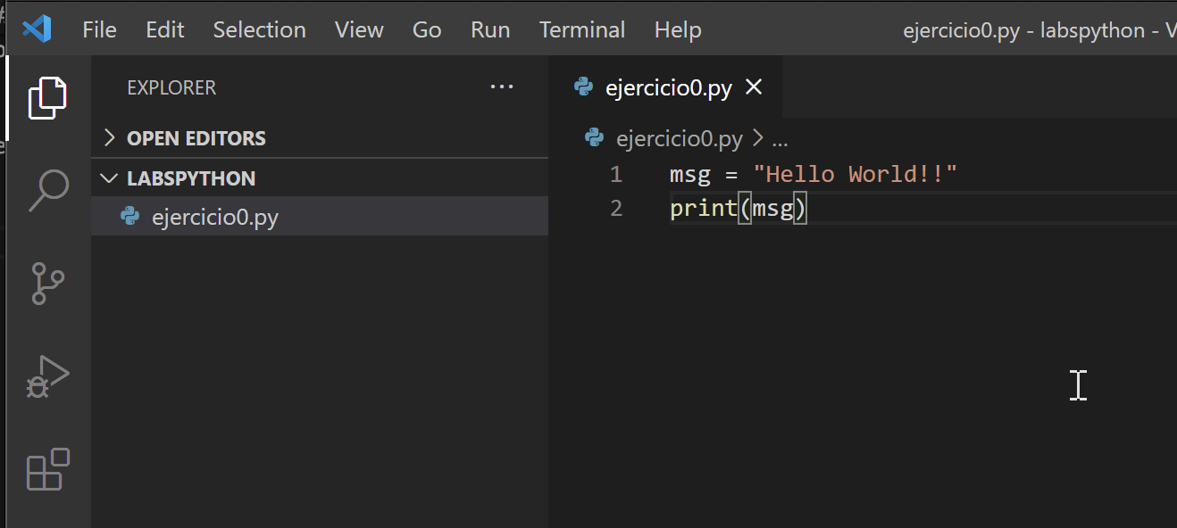Select the Explorer icon in the activity bar

(46, 98)
